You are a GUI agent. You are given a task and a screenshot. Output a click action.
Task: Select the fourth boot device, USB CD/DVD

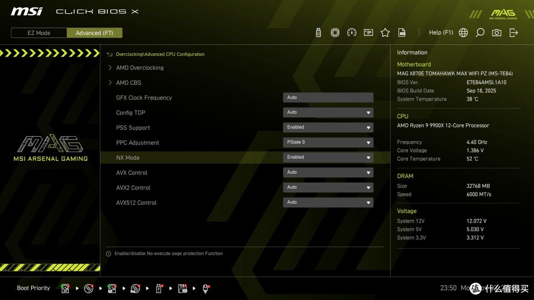tap(135, 289)
